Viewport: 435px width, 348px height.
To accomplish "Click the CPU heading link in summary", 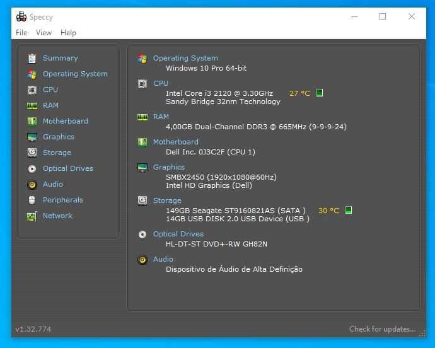I will tap(161, 83).
